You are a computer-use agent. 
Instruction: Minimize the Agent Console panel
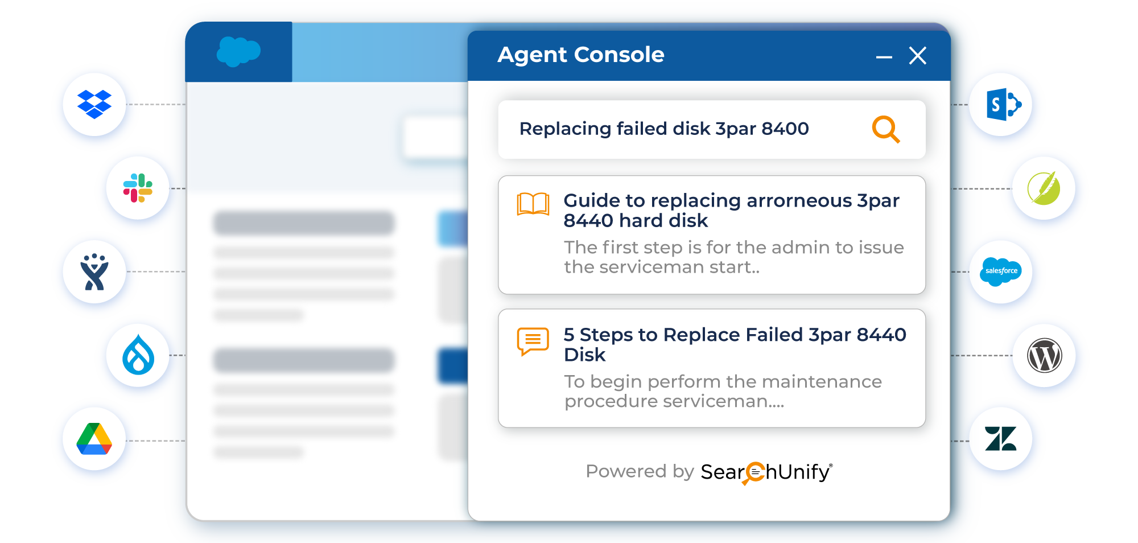(x=884, y=57)
